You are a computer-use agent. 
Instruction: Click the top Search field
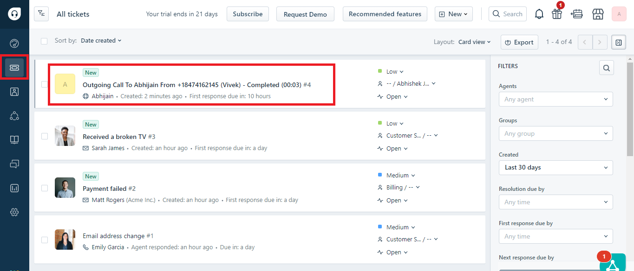tap(508, 14)
